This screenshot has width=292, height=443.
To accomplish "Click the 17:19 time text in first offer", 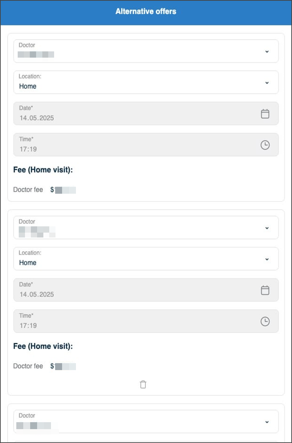I will [x=28, y=149].
